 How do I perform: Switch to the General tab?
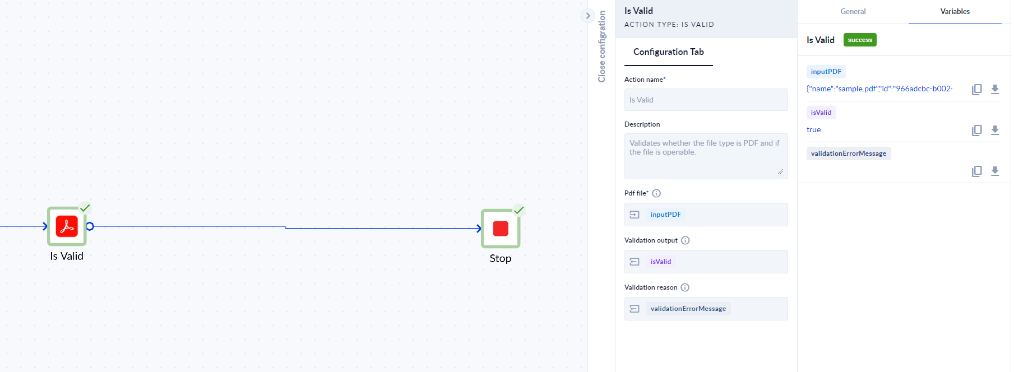853,12
